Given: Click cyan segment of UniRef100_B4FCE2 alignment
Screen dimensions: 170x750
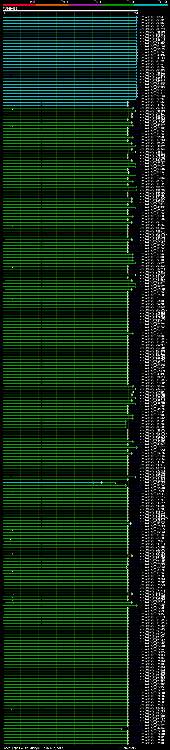Looking at the screenshot, I should pyautogui.click(x=52, y=483).
